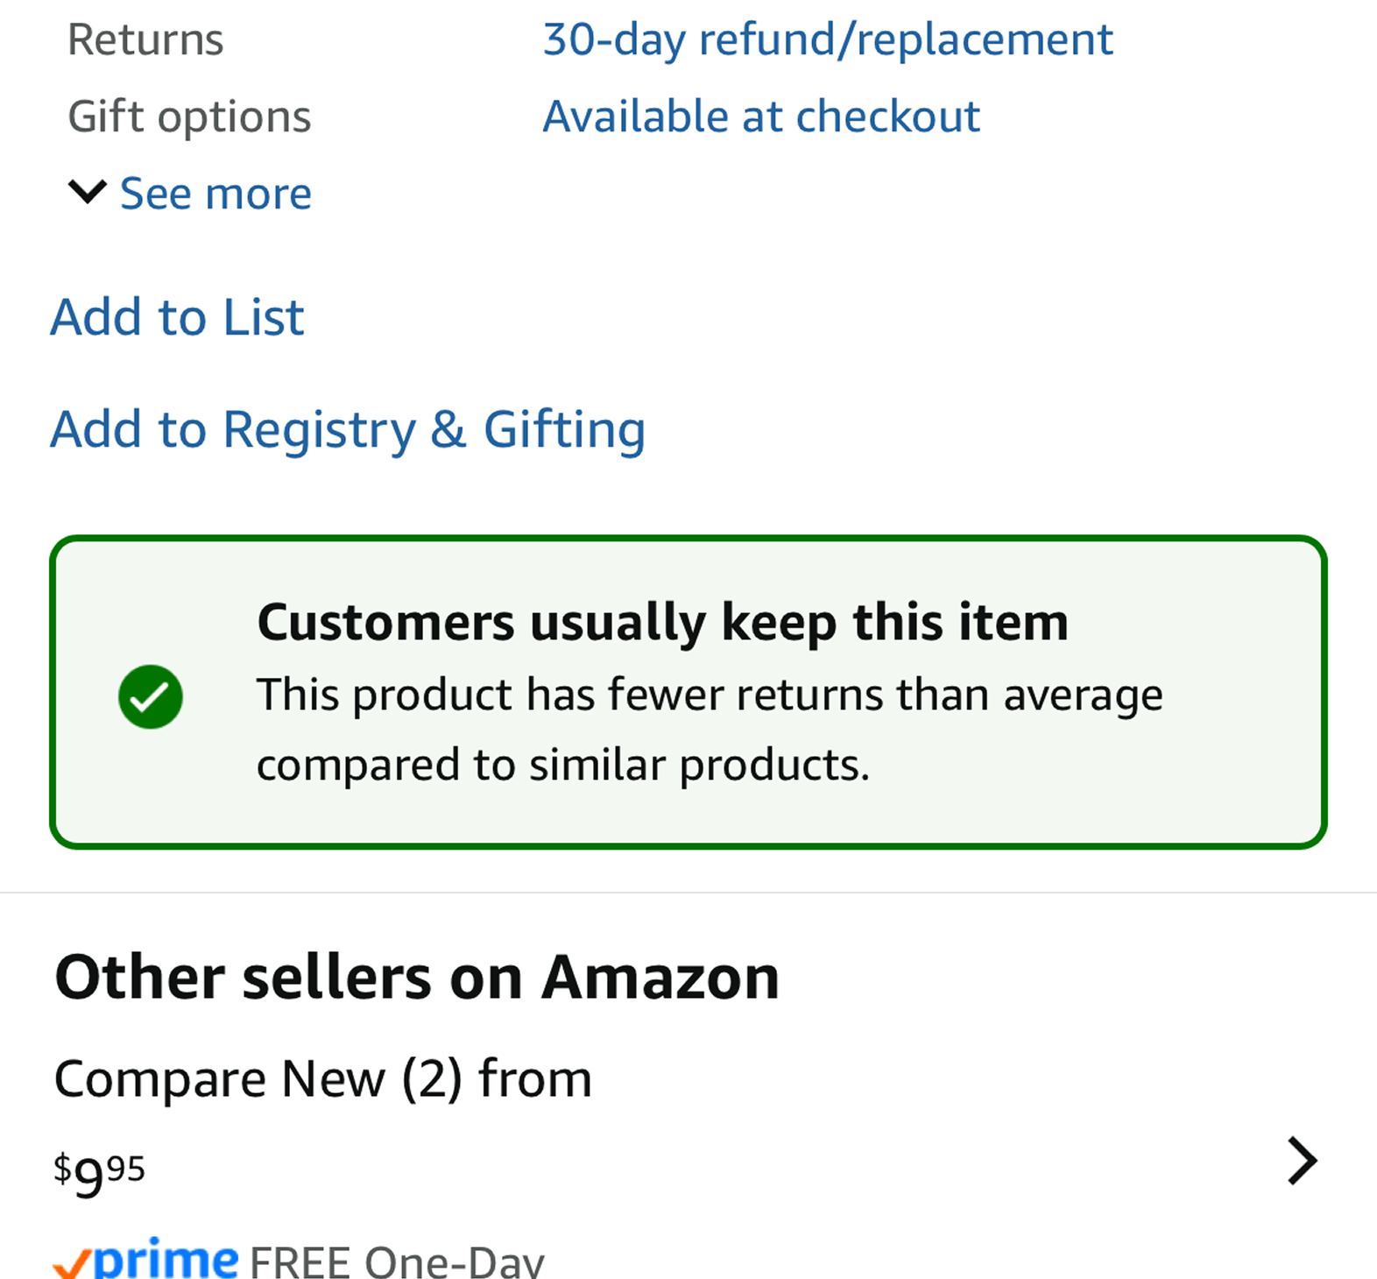Click the Returns label
This screenshot has height=1279, width=1377.
145,40
